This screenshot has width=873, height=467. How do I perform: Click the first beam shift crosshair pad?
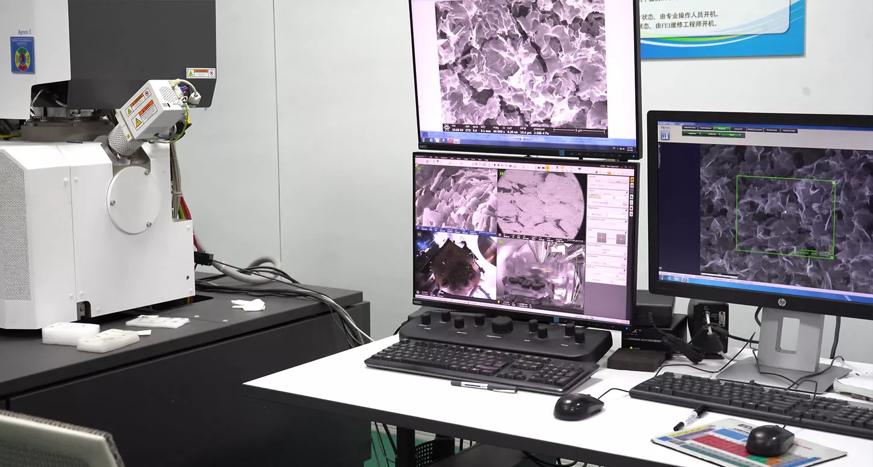[x=601, y=238]
